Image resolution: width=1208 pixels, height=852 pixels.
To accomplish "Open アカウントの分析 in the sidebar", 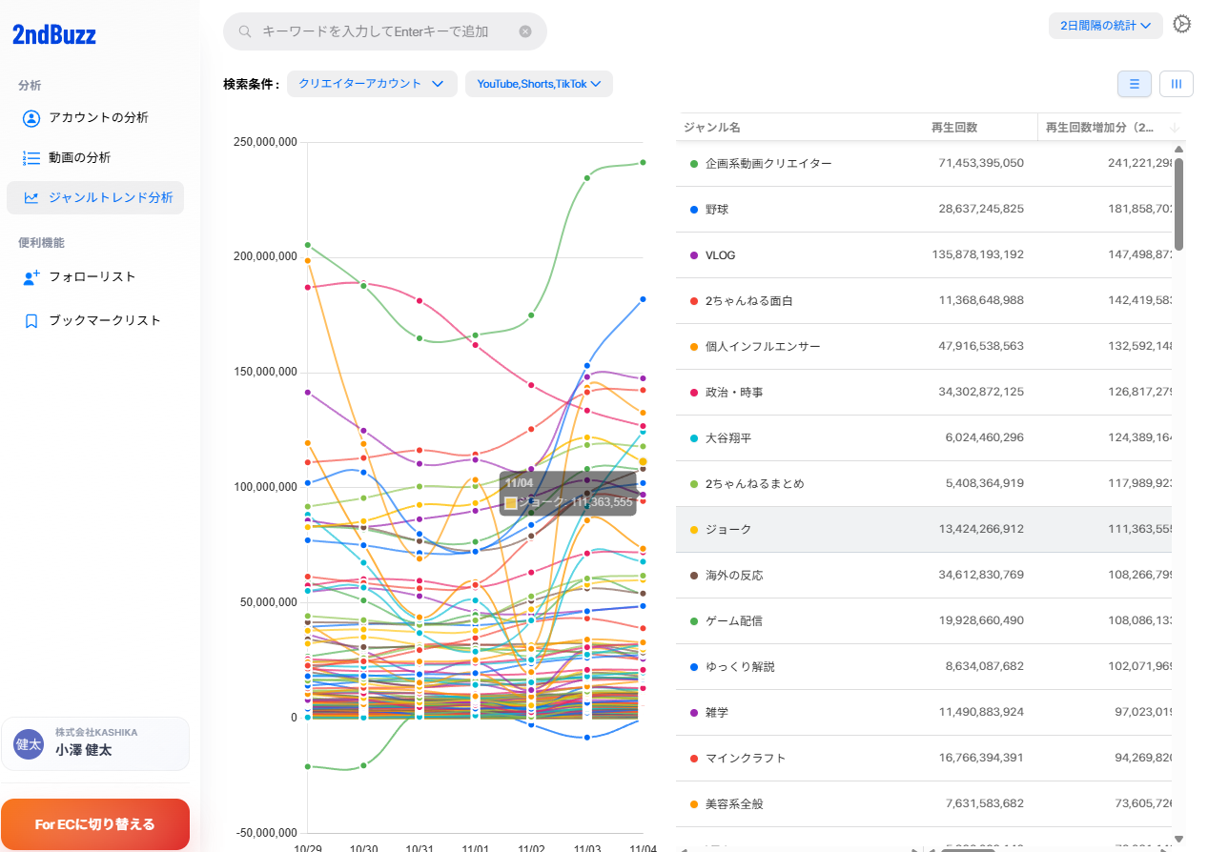I will point(98,118).
